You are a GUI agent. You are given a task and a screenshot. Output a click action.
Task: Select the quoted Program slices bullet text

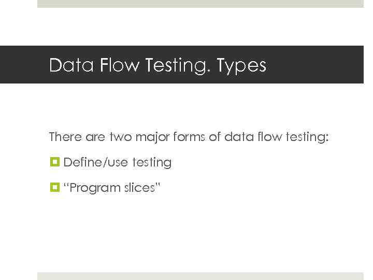click(112, 187)
